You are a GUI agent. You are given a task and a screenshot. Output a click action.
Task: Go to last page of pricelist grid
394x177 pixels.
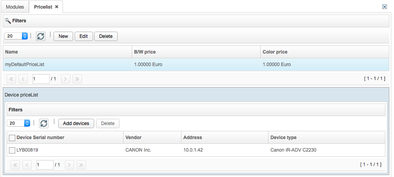pos(77,79)
